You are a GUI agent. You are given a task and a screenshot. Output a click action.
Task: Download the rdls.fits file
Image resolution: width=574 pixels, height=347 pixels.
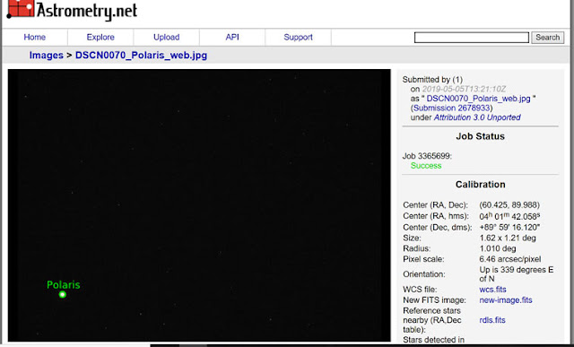tap(492, 320)
